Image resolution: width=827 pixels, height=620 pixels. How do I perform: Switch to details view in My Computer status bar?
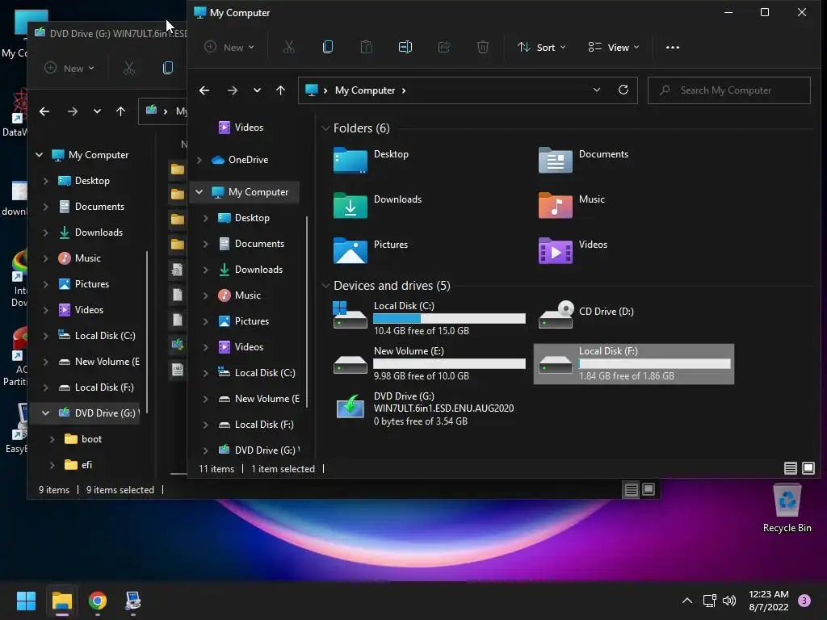[790, 468]
